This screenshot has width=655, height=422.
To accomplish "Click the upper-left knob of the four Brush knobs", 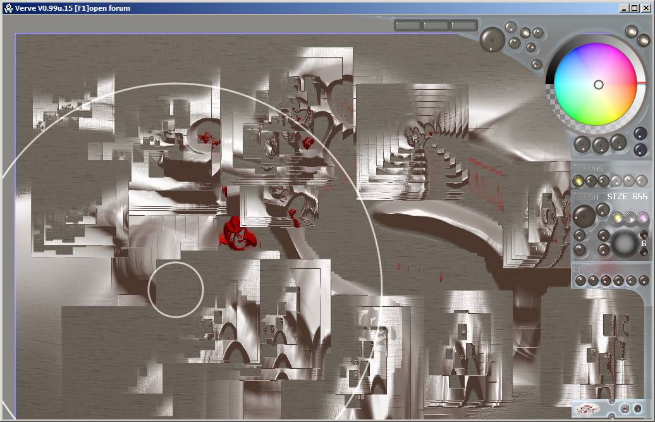I will pos(580,235).
